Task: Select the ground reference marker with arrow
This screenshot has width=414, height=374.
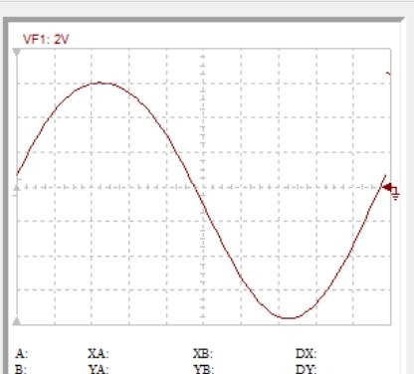Action: pyautogui.click(x=391, y=191)
